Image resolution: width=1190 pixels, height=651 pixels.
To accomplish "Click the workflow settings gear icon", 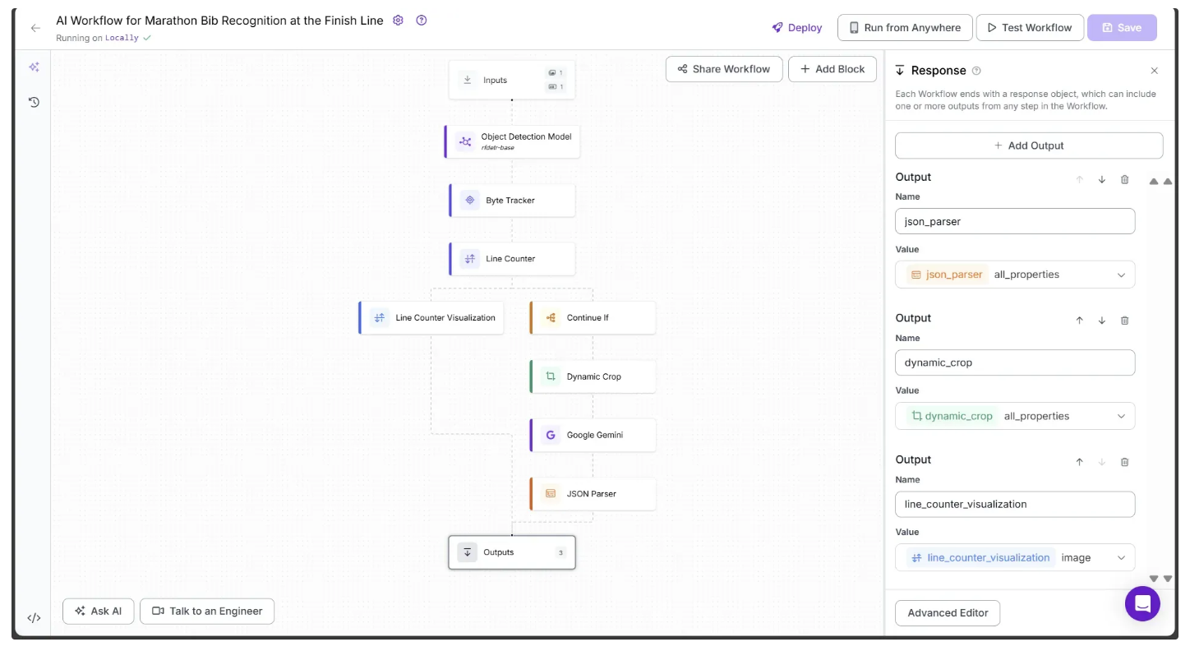I will click(399, 21).
